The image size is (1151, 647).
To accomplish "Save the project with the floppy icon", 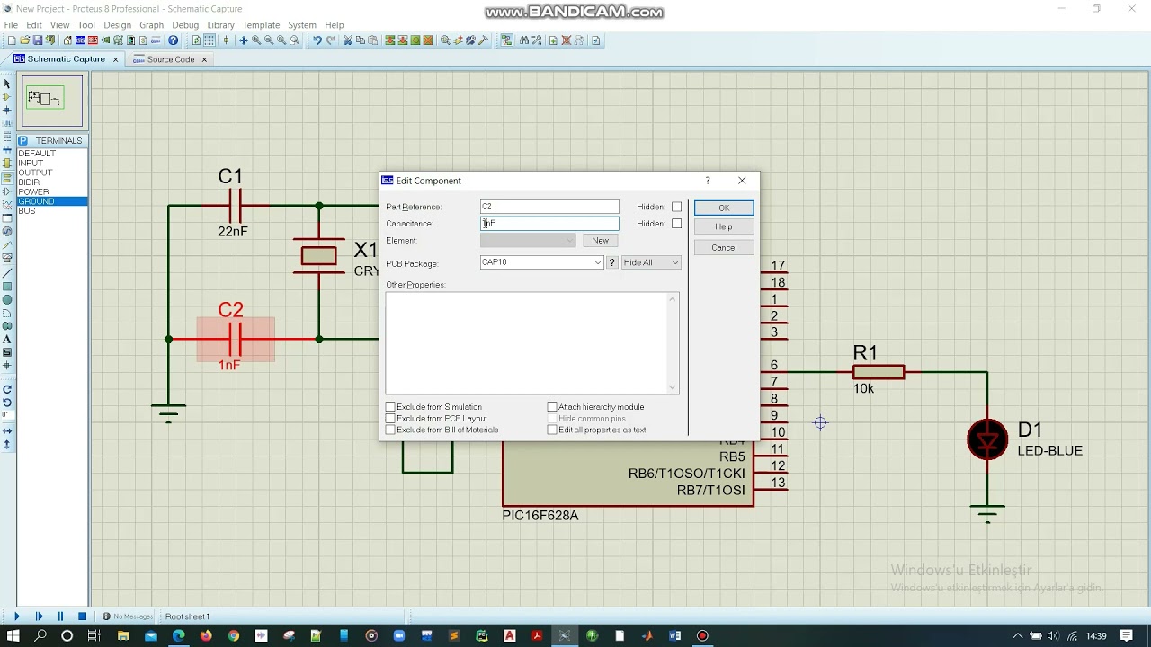I will (x=38, y=40).
